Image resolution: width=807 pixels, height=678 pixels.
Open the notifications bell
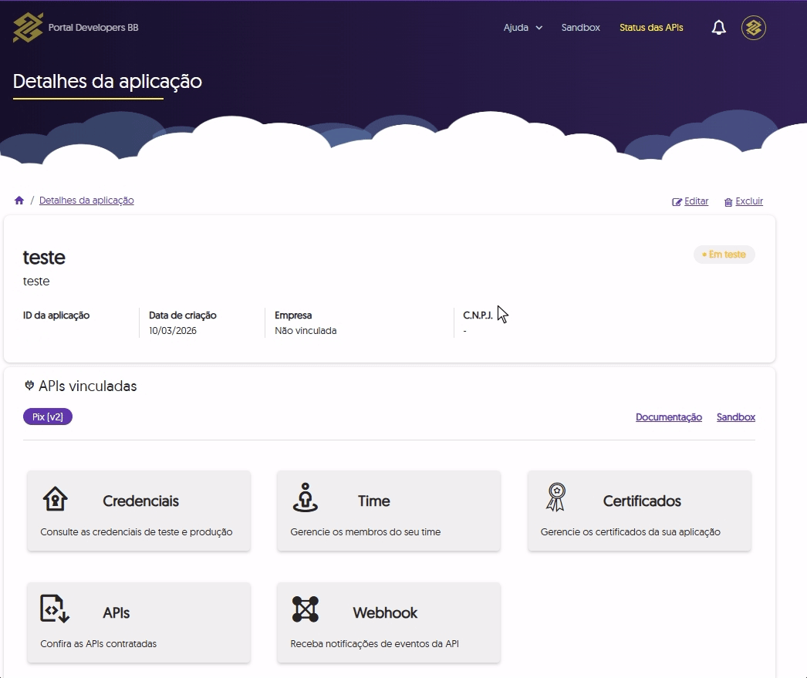tap(718, 28)
